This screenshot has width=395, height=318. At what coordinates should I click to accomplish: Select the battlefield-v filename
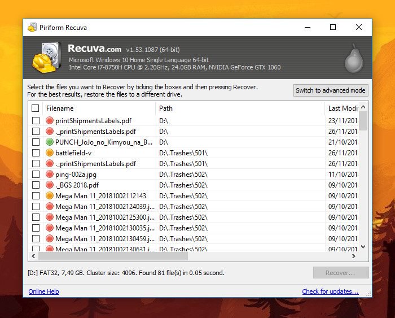coord(73,153)
